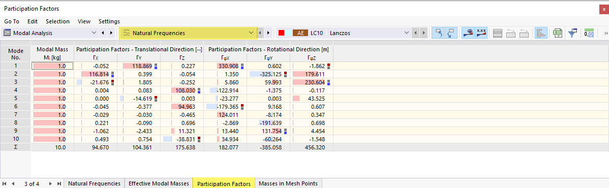609x188 pixels.
Task: Click the cell with value -179.365
Action: 225,107
